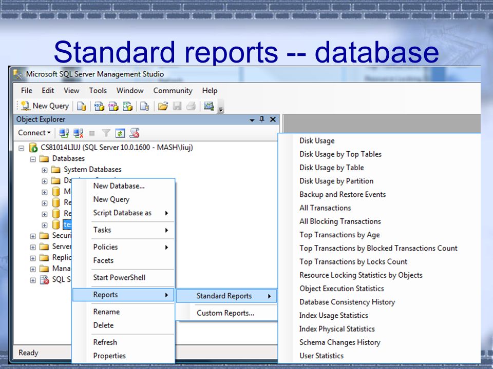493x369 pixels.
Task: Open the All Blocking Transactions report
Action: 340,221
